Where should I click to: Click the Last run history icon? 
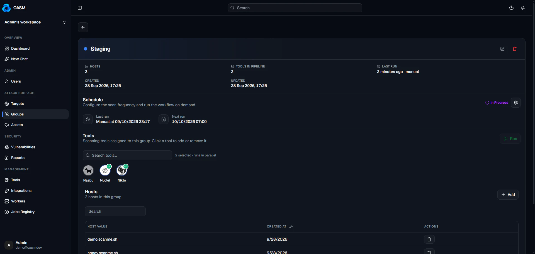pos(88,119)
